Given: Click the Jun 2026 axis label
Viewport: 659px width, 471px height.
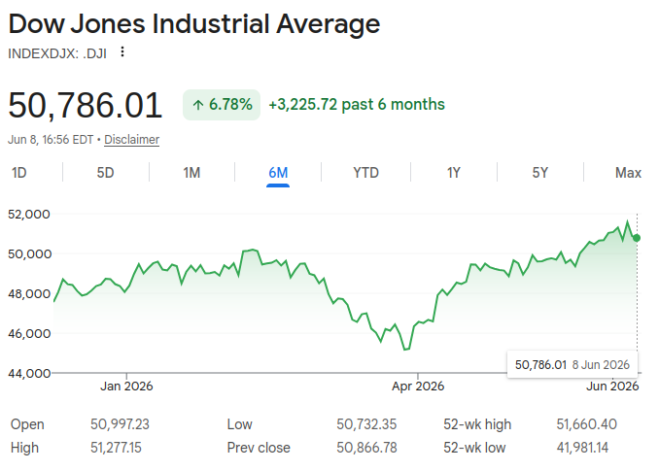Looking at the screenshot, I should tap(612, 387).
